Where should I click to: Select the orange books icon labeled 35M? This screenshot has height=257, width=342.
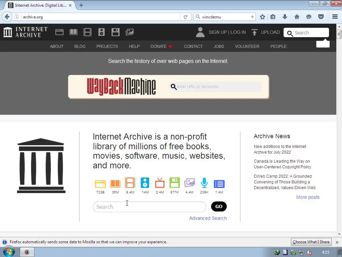(x=115, y=184)
